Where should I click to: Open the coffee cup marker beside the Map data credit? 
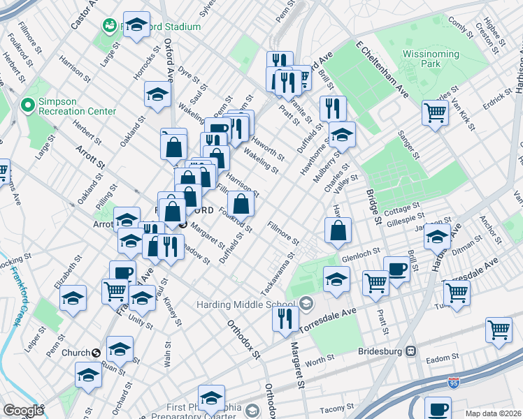pos(438,409)
